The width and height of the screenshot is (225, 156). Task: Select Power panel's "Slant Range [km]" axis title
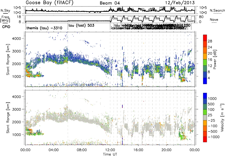tap(8, 59)
